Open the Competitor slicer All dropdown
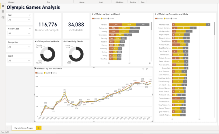 point(19,47)
